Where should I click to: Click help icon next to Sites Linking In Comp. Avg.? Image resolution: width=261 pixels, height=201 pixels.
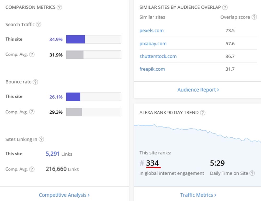click(32, 169)
